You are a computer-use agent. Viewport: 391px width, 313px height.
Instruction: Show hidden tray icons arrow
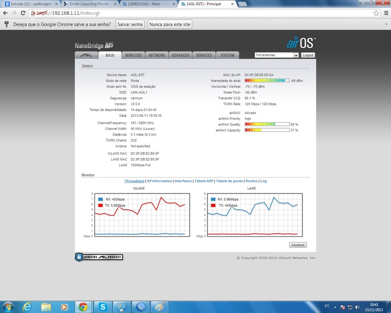(x=335, y=307)
